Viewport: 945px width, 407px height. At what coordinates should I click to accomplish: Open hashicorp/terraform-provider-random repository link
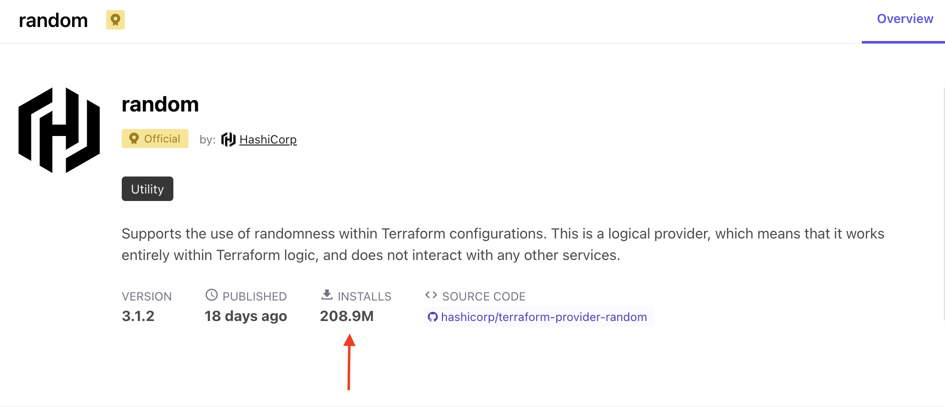click(x=544, y=317)
